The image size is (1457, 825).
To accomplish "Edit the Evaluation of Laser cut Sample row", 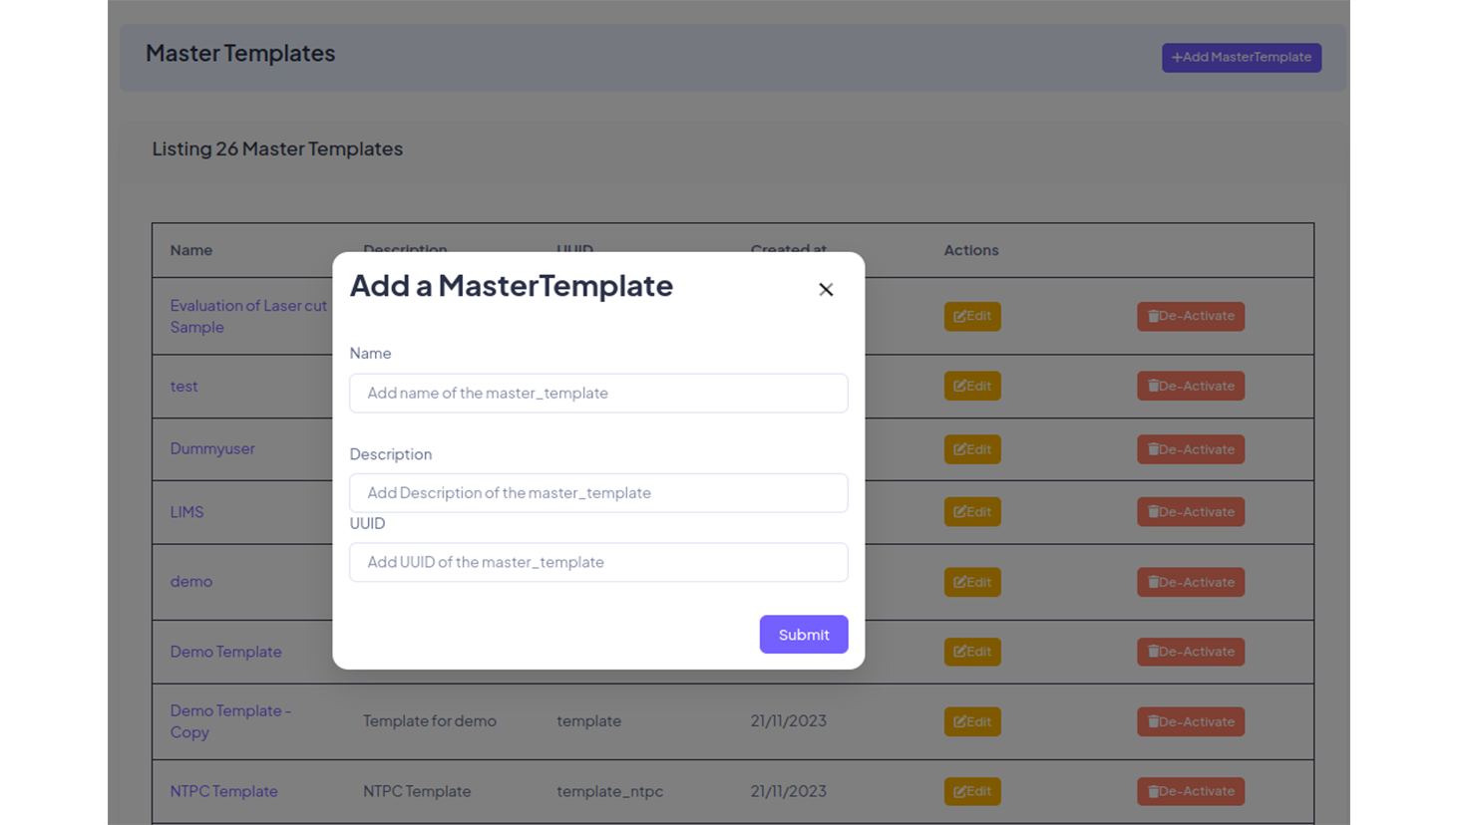I will pos(971,317).
